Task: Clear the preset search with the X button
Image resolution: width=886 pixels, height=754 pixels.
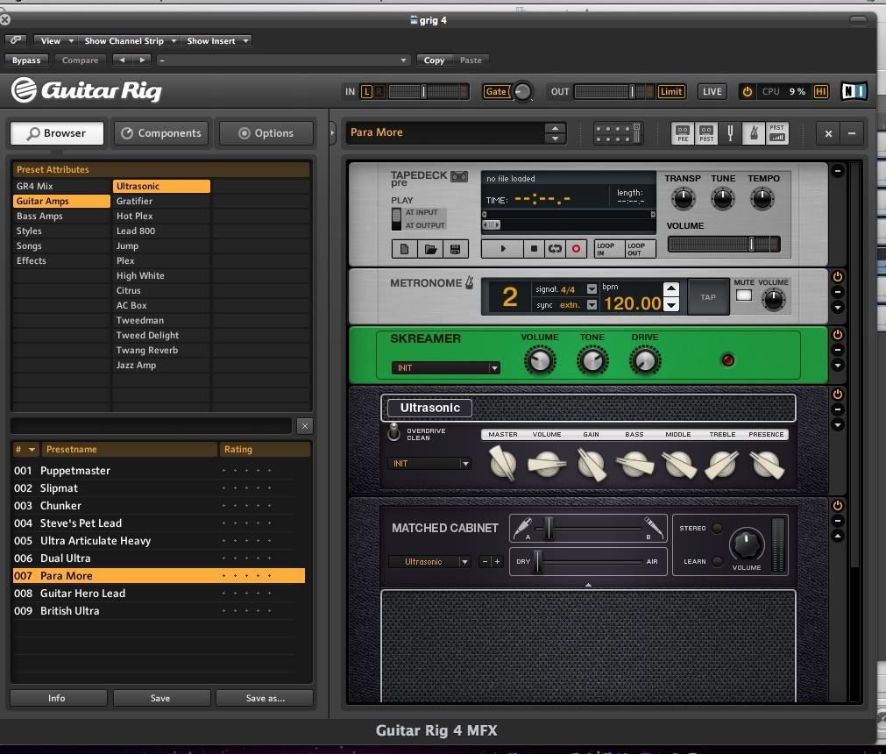Action: (x=305, y=426)
